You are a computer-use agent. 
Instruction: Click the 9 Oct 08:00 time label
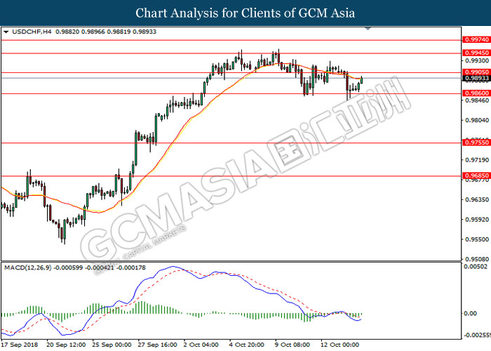(292, 345)
